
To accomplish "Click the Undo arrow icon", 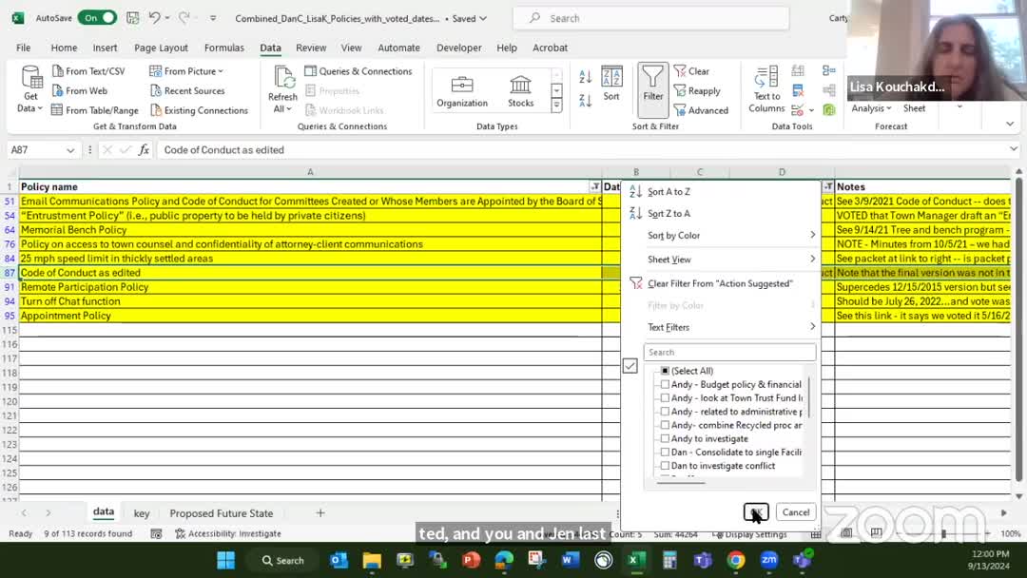I will point(154,18).
